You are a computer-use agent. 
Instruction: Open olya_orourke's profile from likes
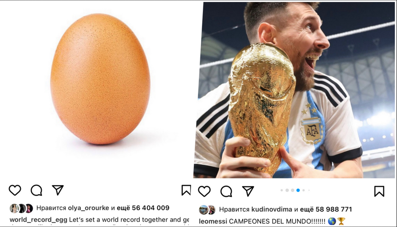[89, 208]
